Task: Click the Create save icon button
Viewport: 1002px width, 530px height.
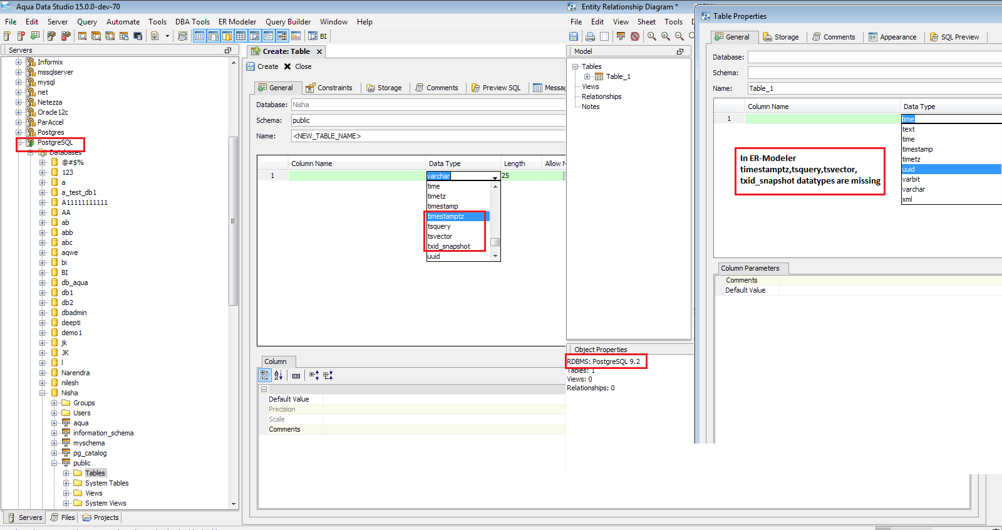Action: (262, 66)
